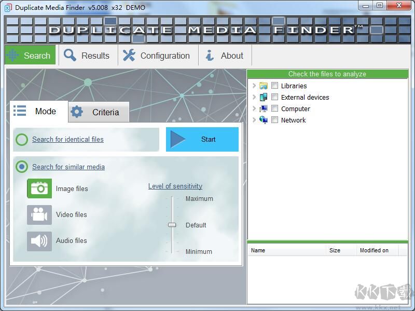Click the Computer monitor icon
The image size is (415, 311).
(264, 109)
